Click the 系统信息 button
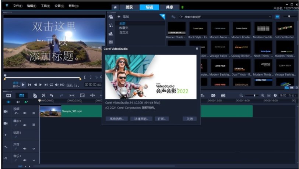Viewport: 299px width, 169px height. [116, 119]
